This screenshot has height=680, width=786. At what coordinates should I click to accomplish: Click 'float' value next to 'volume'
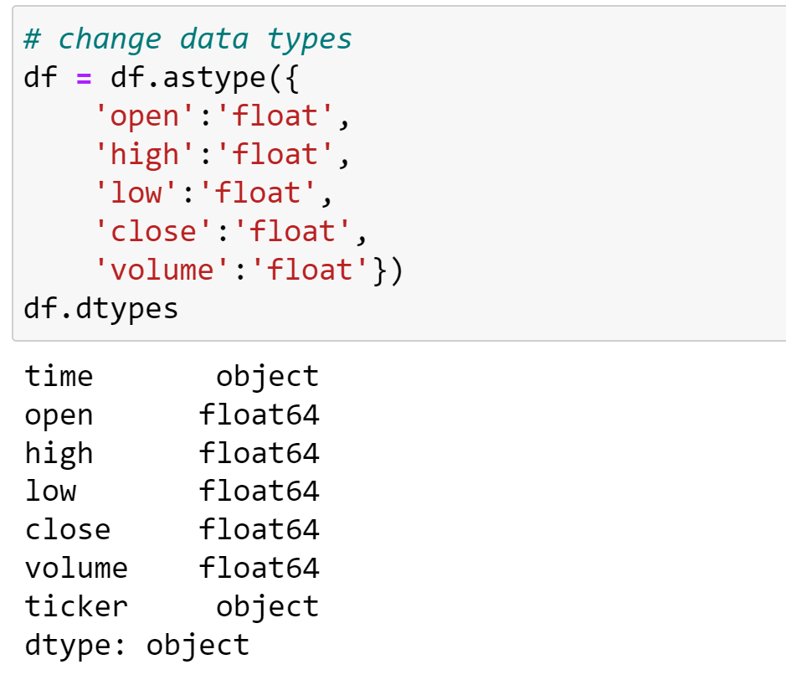coord(310,270)
